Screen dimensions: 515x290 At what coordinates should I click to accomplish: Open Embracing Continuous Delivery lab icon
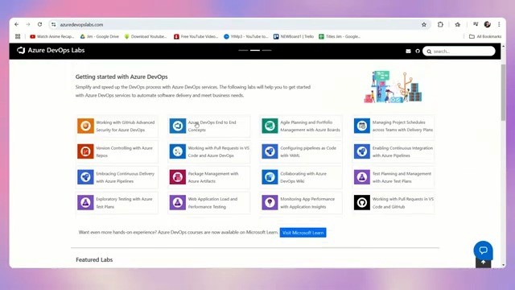click(85, 177)
